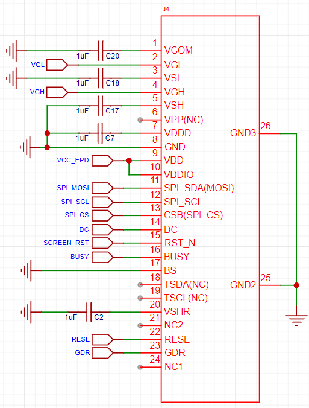Select the SPI_MOSI net port symbol
This screenshot has height=408, width=309.
click(x=102, y=188)
